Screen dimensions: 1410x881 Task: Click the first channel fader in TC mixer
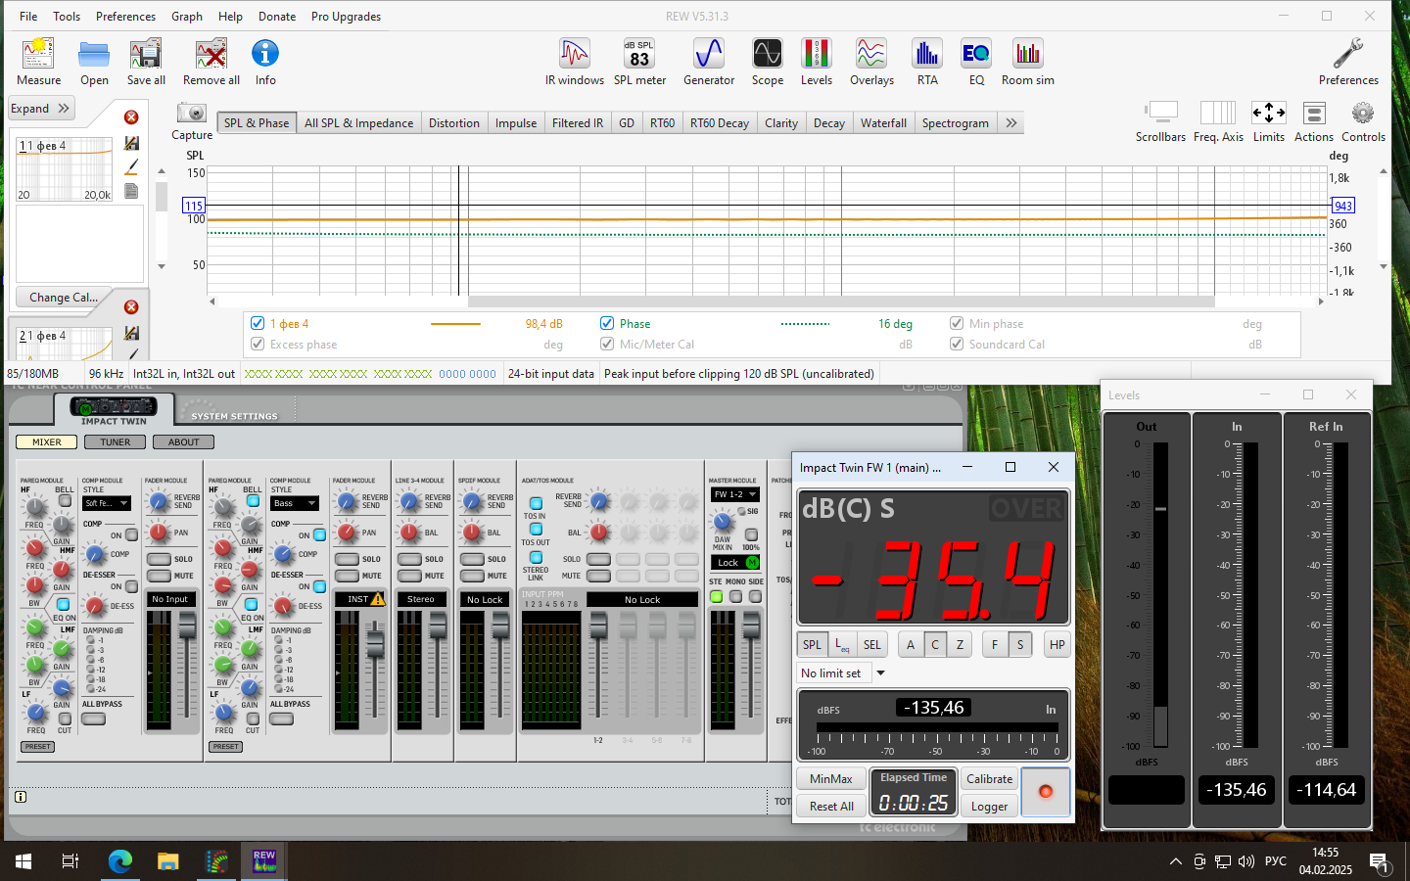(187, 626)
